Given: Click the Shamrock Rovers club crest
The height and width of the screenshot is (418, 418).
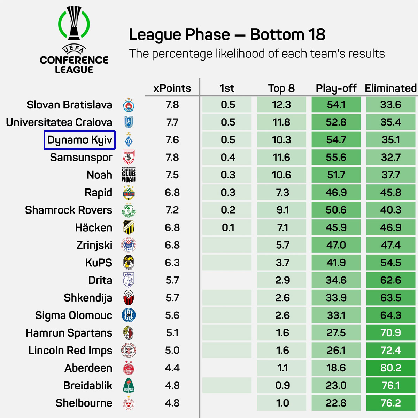Looking at the screenshot, I should click(x=129, y=210).
